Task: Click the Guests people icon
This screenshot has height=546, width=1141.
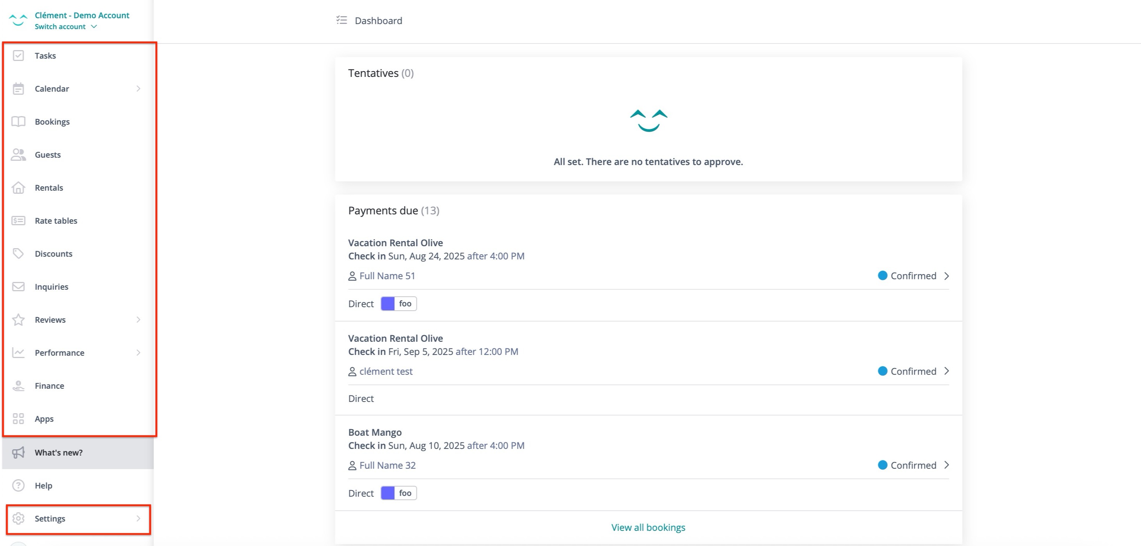Action: click(18, 155)
